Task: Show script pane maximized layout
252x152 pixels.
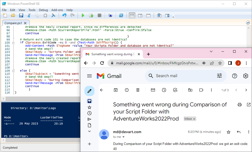Action: coord(148,15)
